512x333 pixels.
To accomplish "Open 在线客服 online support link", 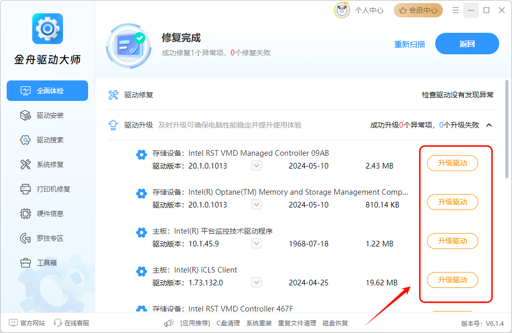I will click(x=77, y=323).
